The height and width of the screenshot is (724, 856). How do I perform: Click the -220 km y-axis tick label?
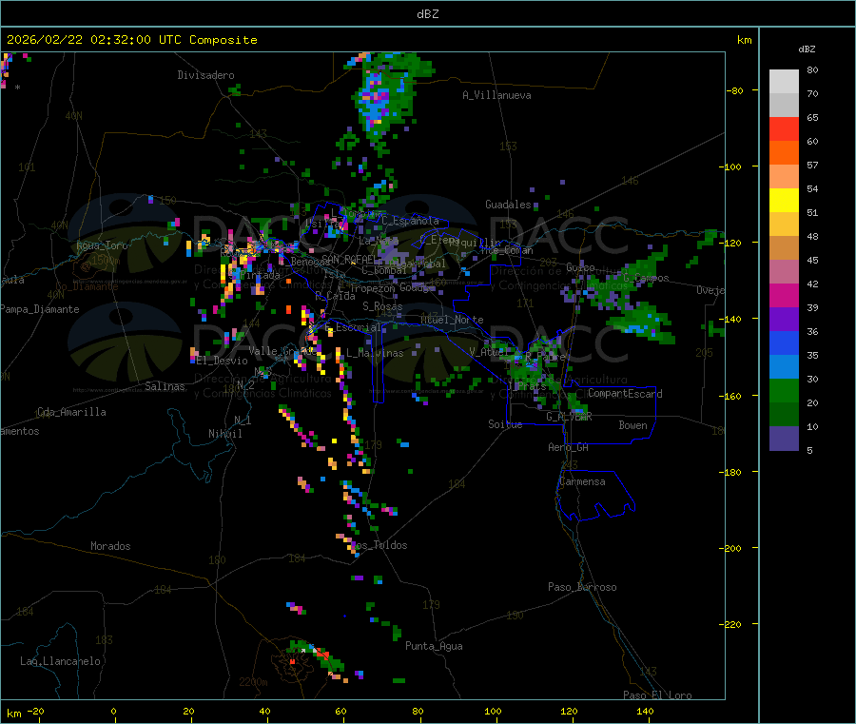(x=730, y=625)
